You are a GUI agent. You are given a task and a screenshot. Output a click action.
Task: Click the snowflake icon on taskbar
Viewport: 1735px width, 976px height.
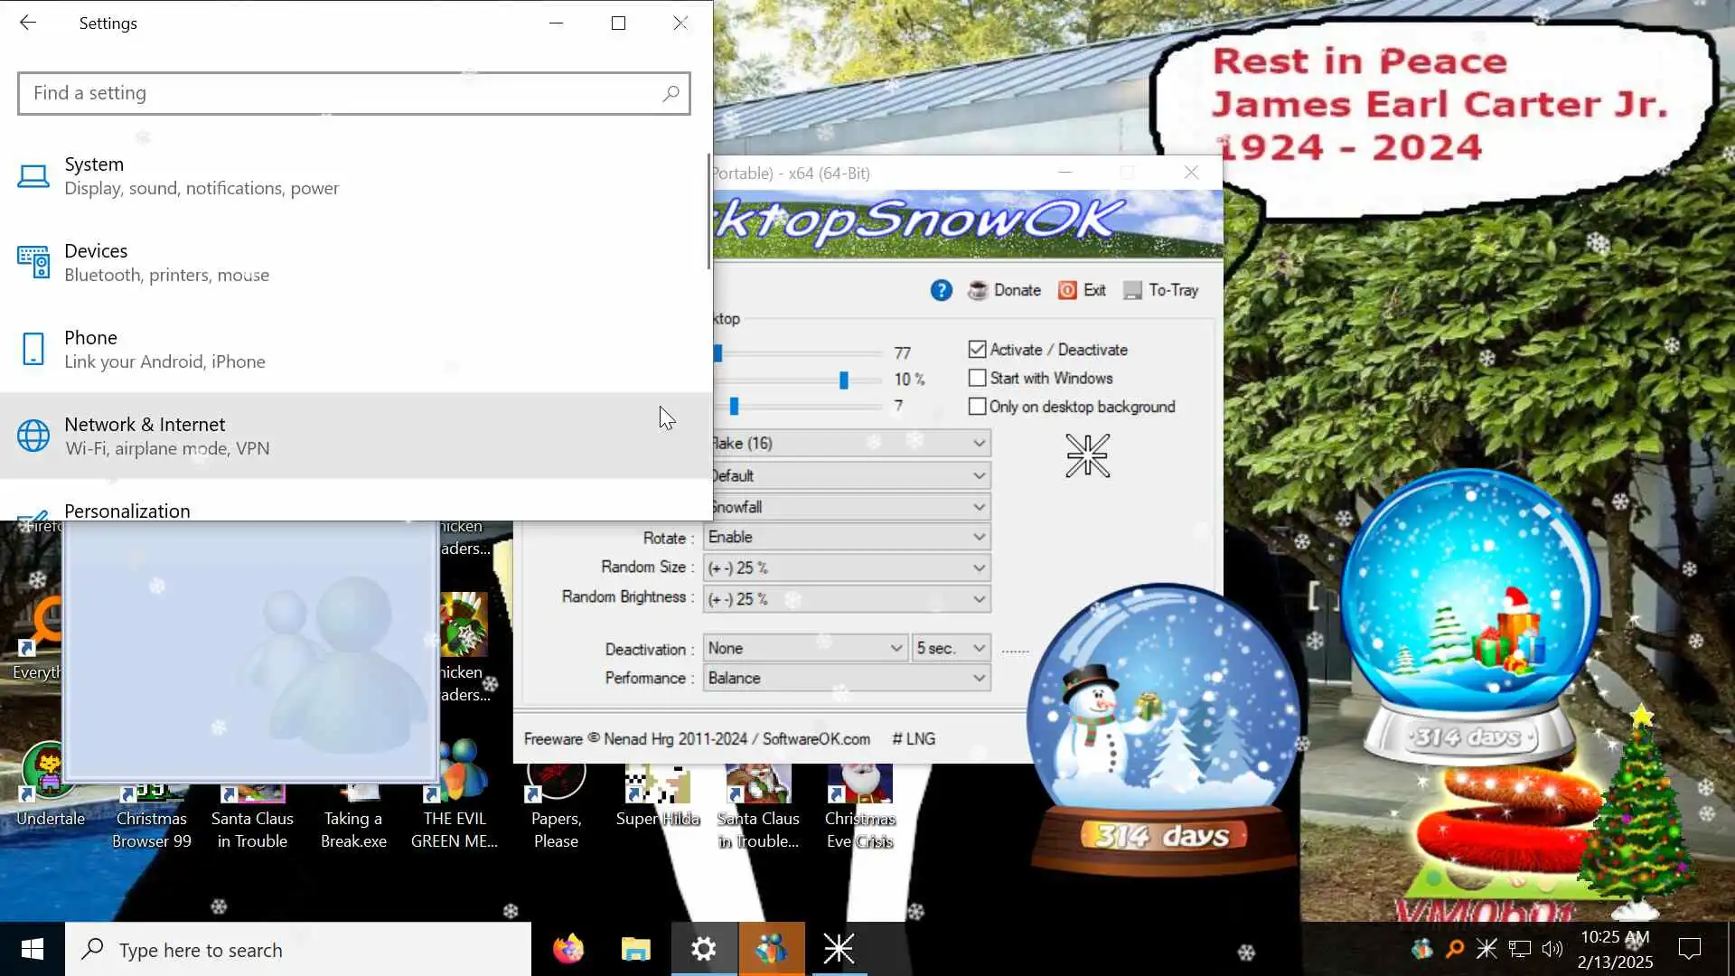click(839, 949)
